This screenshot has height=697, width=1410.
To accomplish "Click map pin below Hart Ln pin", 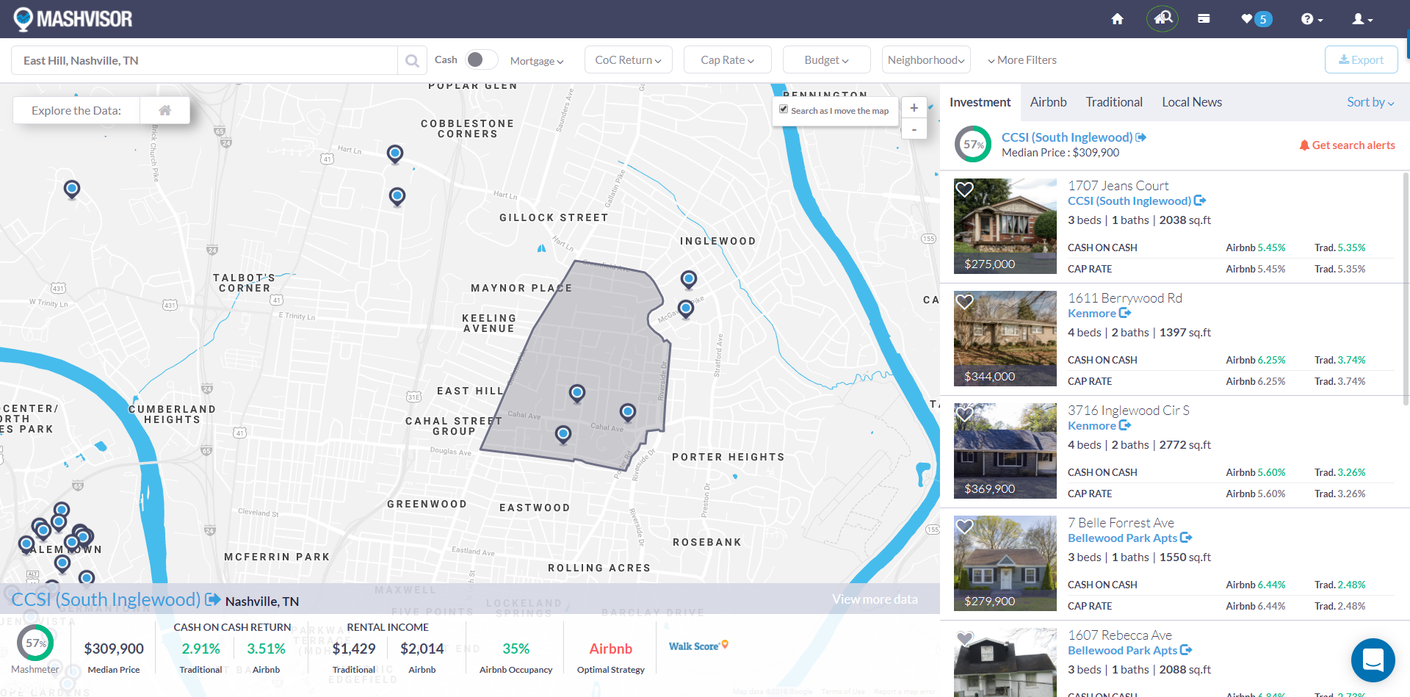I will coord(397,197).
